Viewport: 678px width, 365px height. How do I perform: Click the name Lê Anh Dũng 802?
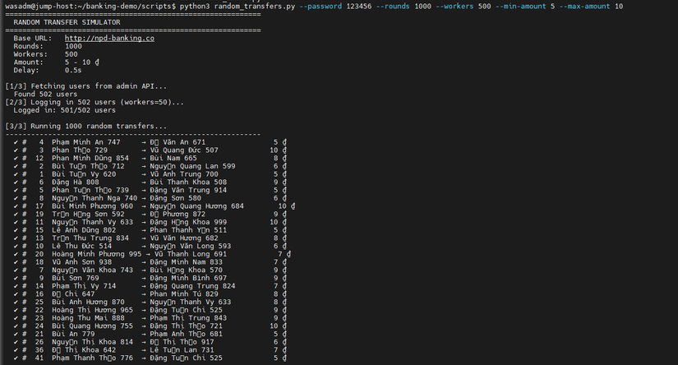pos(84,230)
